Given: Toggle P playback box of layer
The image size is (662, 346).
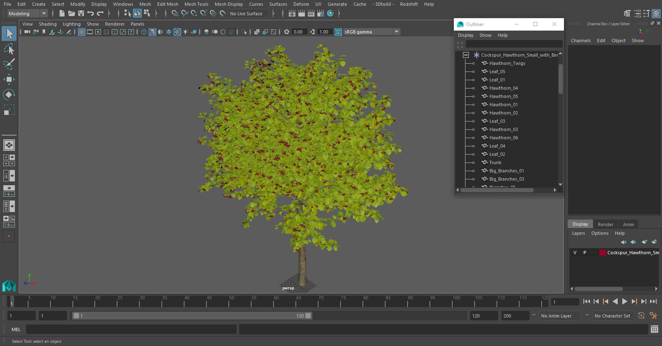Looking at the screenshot, I should pyautogui.click(x=585, y=253).
